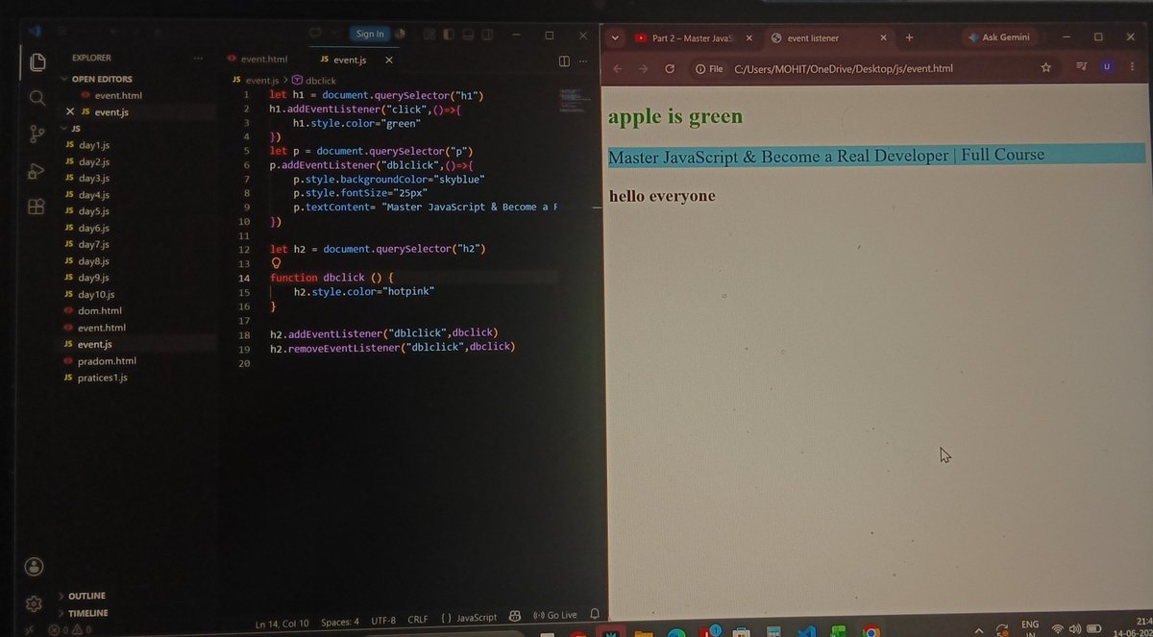Image resolution: width=1153 pixels, height=637 pixels.
Task: Click Chrome's forward navigation arrow
Action: [x=644, y=68]
